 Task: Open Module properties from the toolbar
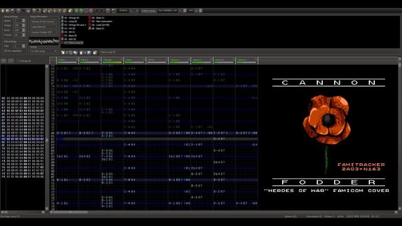click(x=70, y=11)
